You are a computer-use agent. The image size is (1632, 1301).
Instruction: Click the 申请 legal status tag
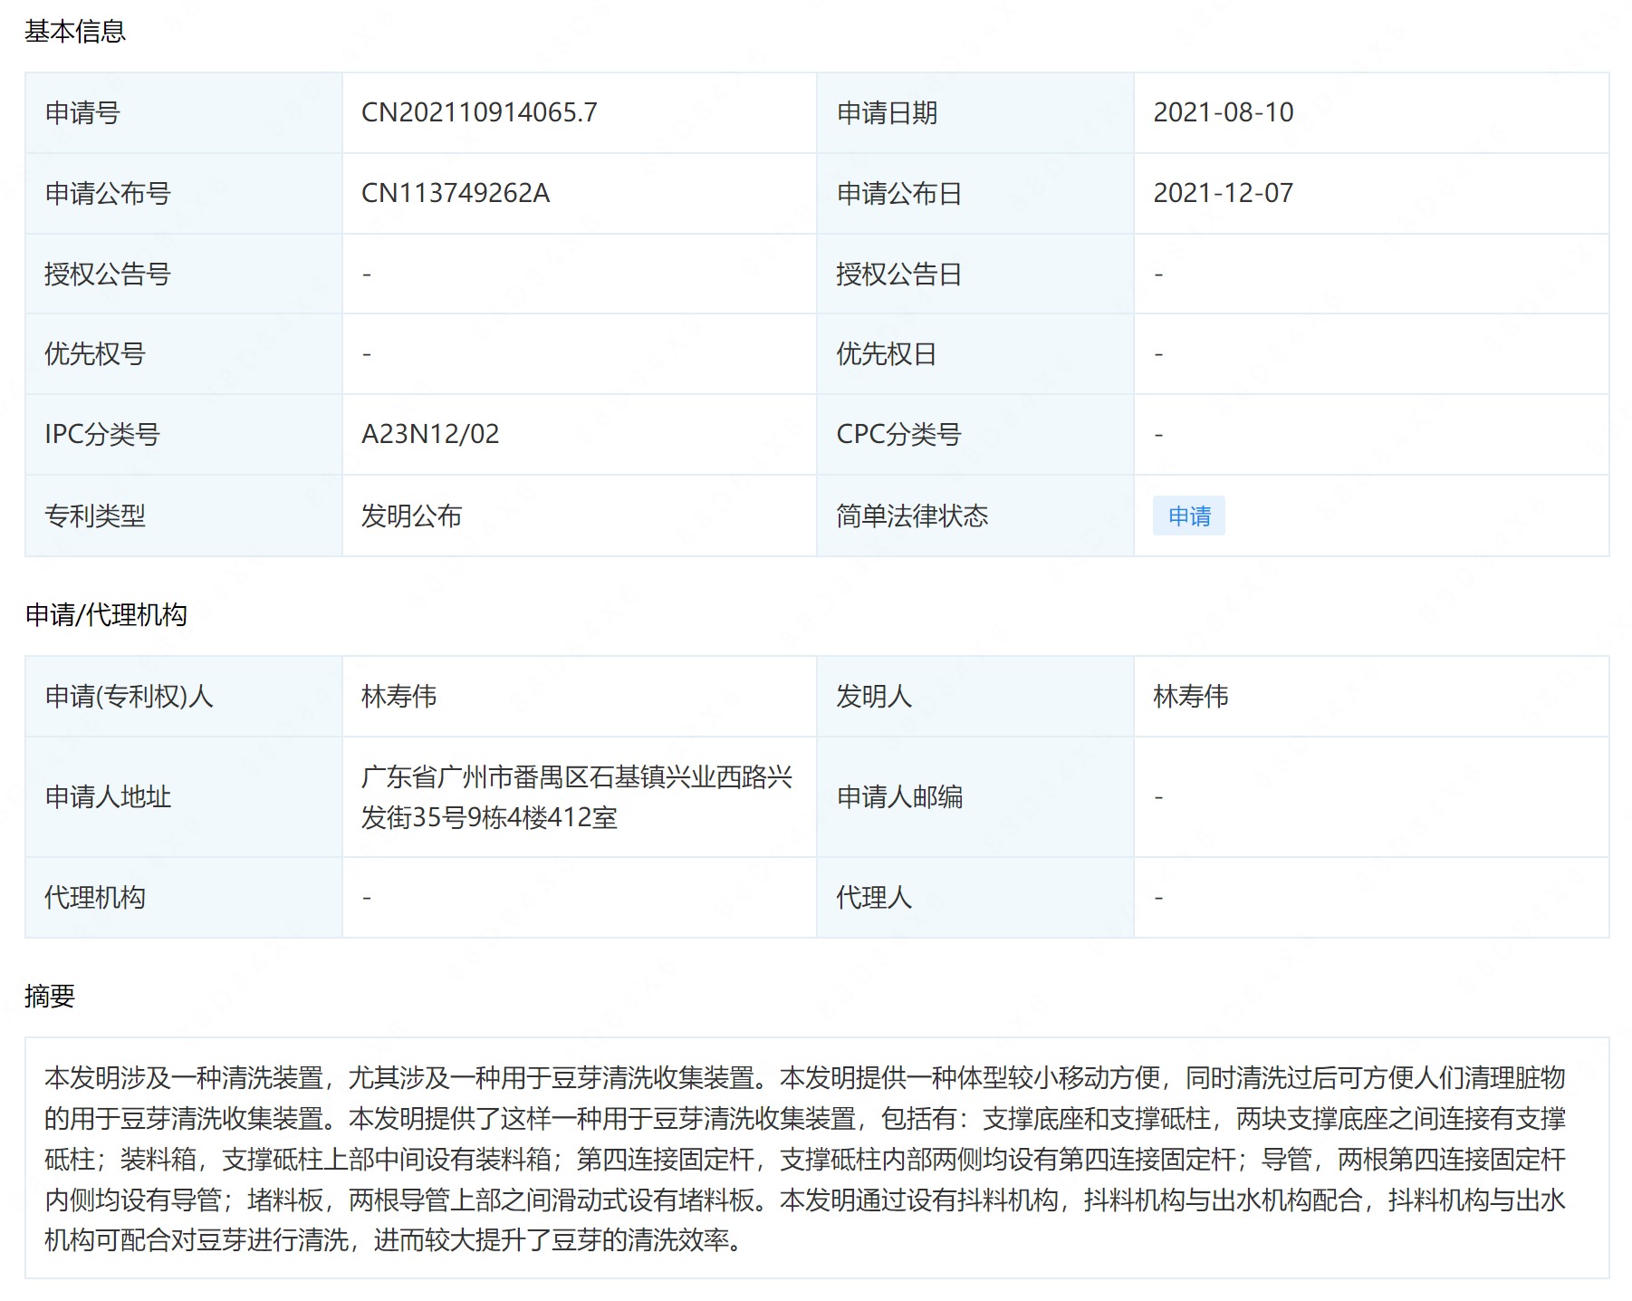tap(1188, 516)
